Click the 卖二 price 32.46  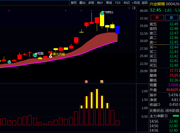pos(174,38)
